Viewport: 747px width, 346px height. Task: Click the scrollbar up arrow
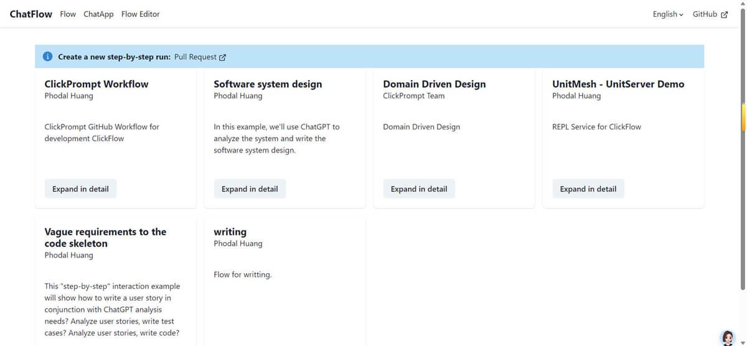pyautogui.click(x=743, y=4)
